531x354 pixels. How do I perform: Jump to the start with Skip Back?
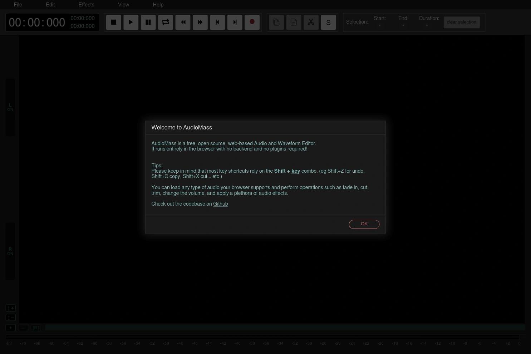click(217, 22)
